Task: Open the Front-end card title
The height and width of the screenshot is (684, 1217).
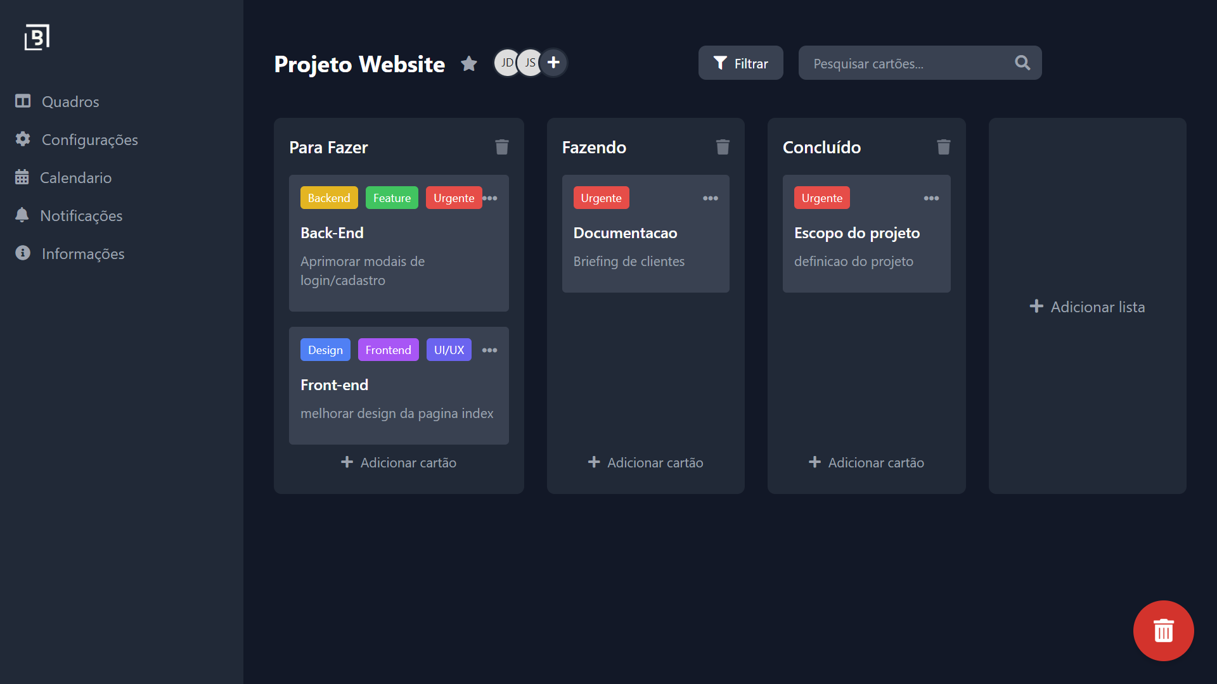Action: 334,385
